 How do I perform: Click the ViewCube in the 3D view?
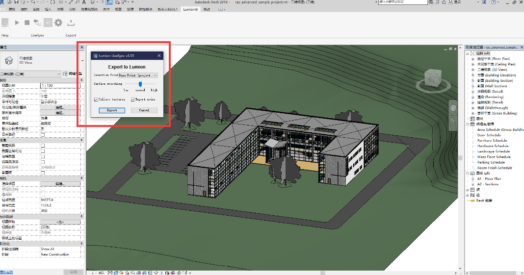tap(433, 78)
